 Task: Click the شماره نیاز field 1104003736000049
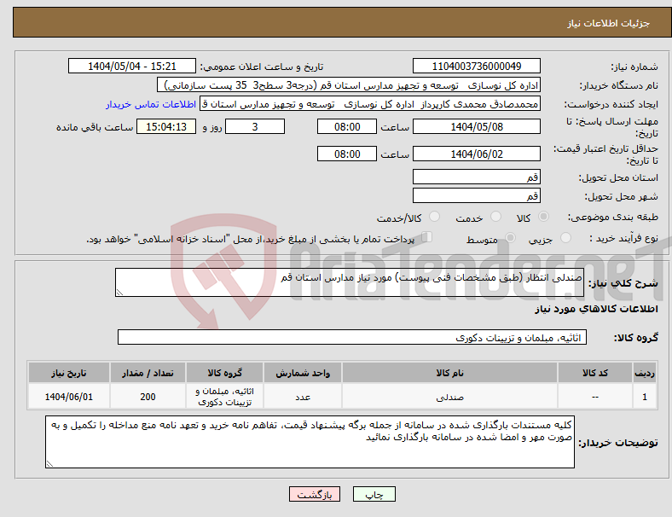(476, 67)
